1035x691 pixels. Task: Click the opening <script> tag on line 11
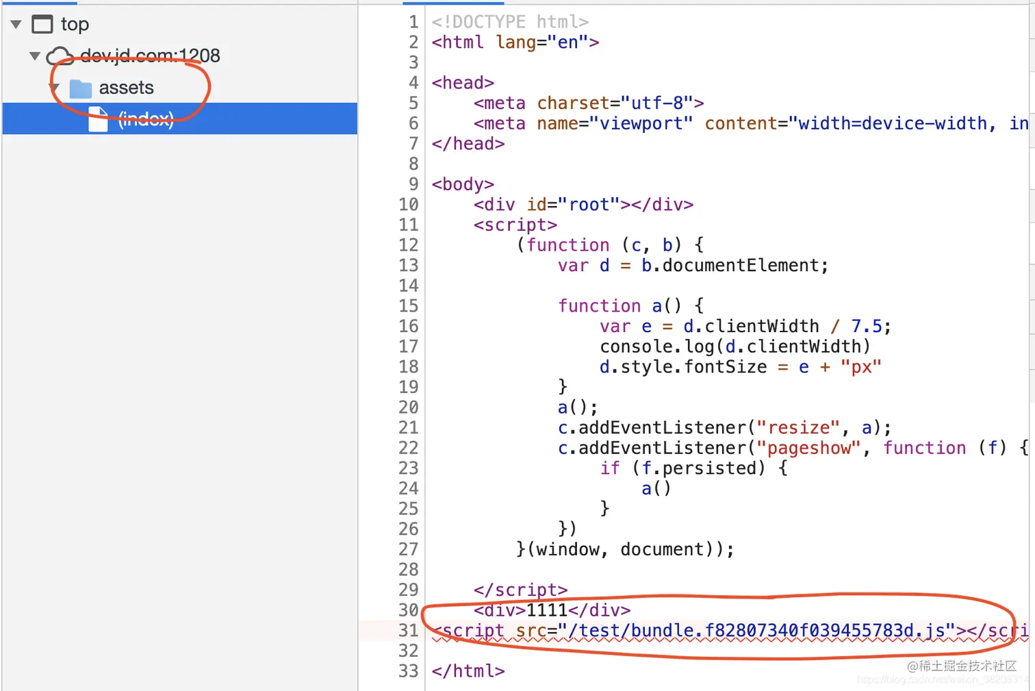(x=515, y=225)
